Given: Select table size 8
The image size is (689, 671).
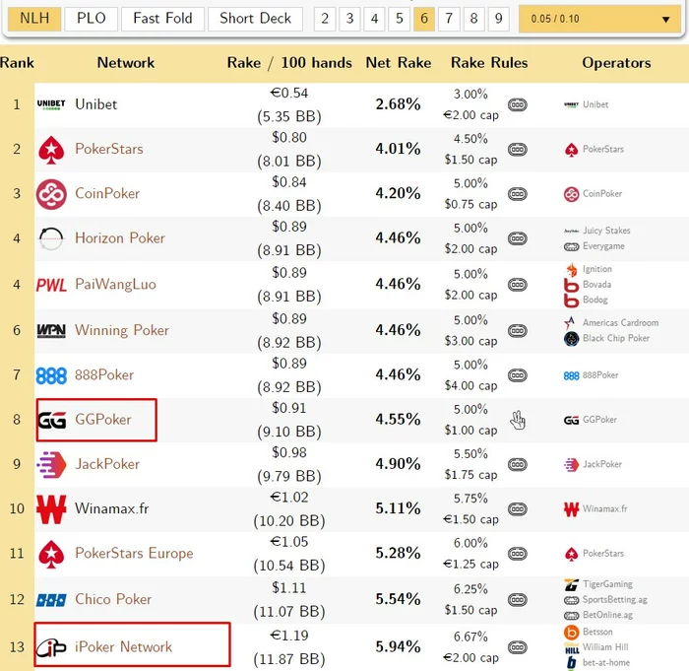Looking at the screenshot, I should pos(473,19).
